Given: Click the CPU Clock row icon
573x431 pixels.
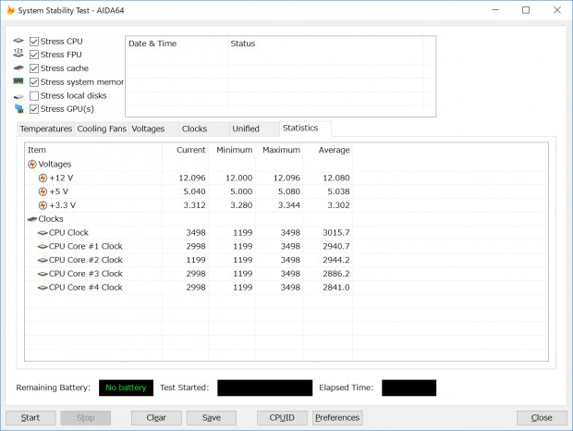Looking at the screenshot, I should [43, 233].
